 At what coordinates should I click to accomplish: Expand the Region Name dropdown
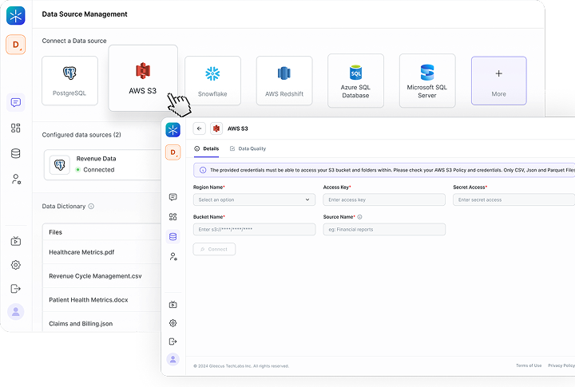click(254, 199)
